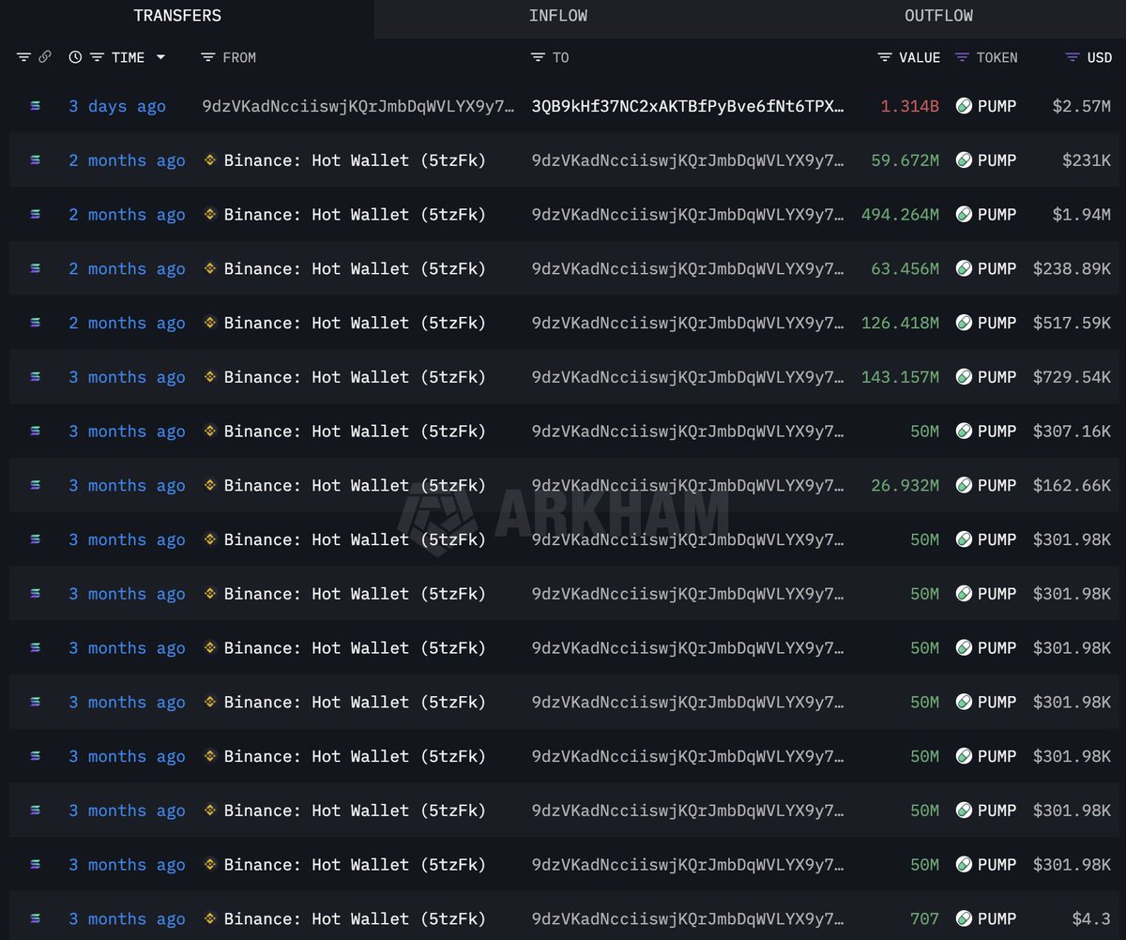This screenshot has height=940, width=1126.
Task: Click the 1.314B value
Action: tap(909, 106)
